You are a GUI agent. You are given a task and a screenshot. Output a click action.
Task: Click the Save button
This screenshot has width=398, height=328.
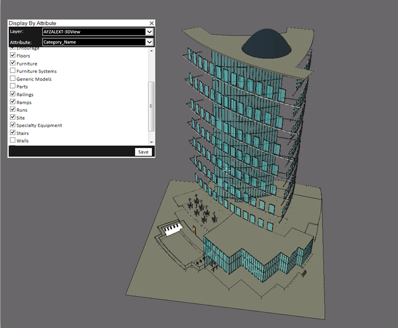(143, 152)
